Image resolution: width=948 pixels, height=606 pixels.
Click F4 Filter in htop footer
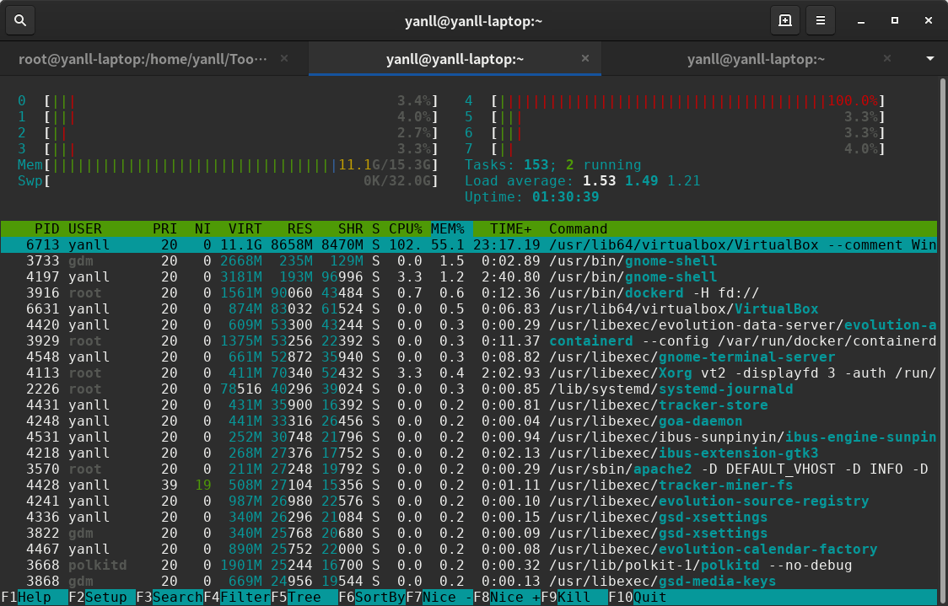[237, 598]
